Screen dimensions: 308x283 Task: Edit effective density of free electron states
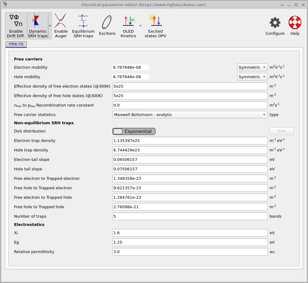click(x=190, y=86)
